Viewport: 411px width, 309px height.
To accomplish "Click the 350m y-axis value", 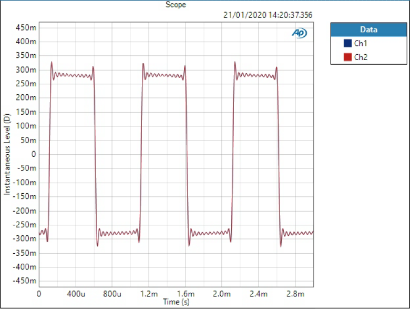I will (x=26, y=56).
